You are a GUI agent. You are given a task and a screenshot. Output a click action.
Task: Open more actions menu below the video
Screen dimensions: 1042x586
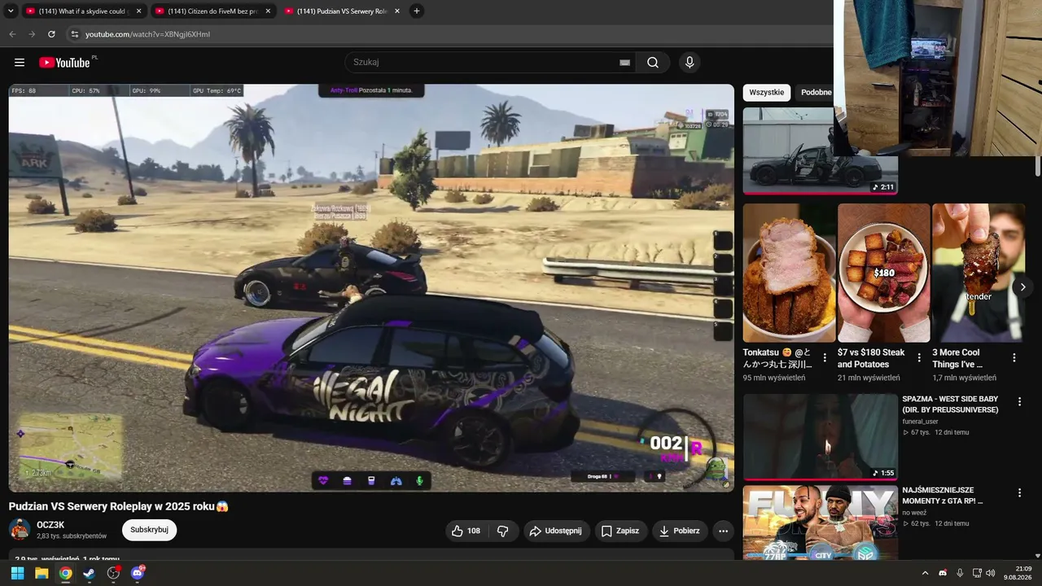click(723, 531)
